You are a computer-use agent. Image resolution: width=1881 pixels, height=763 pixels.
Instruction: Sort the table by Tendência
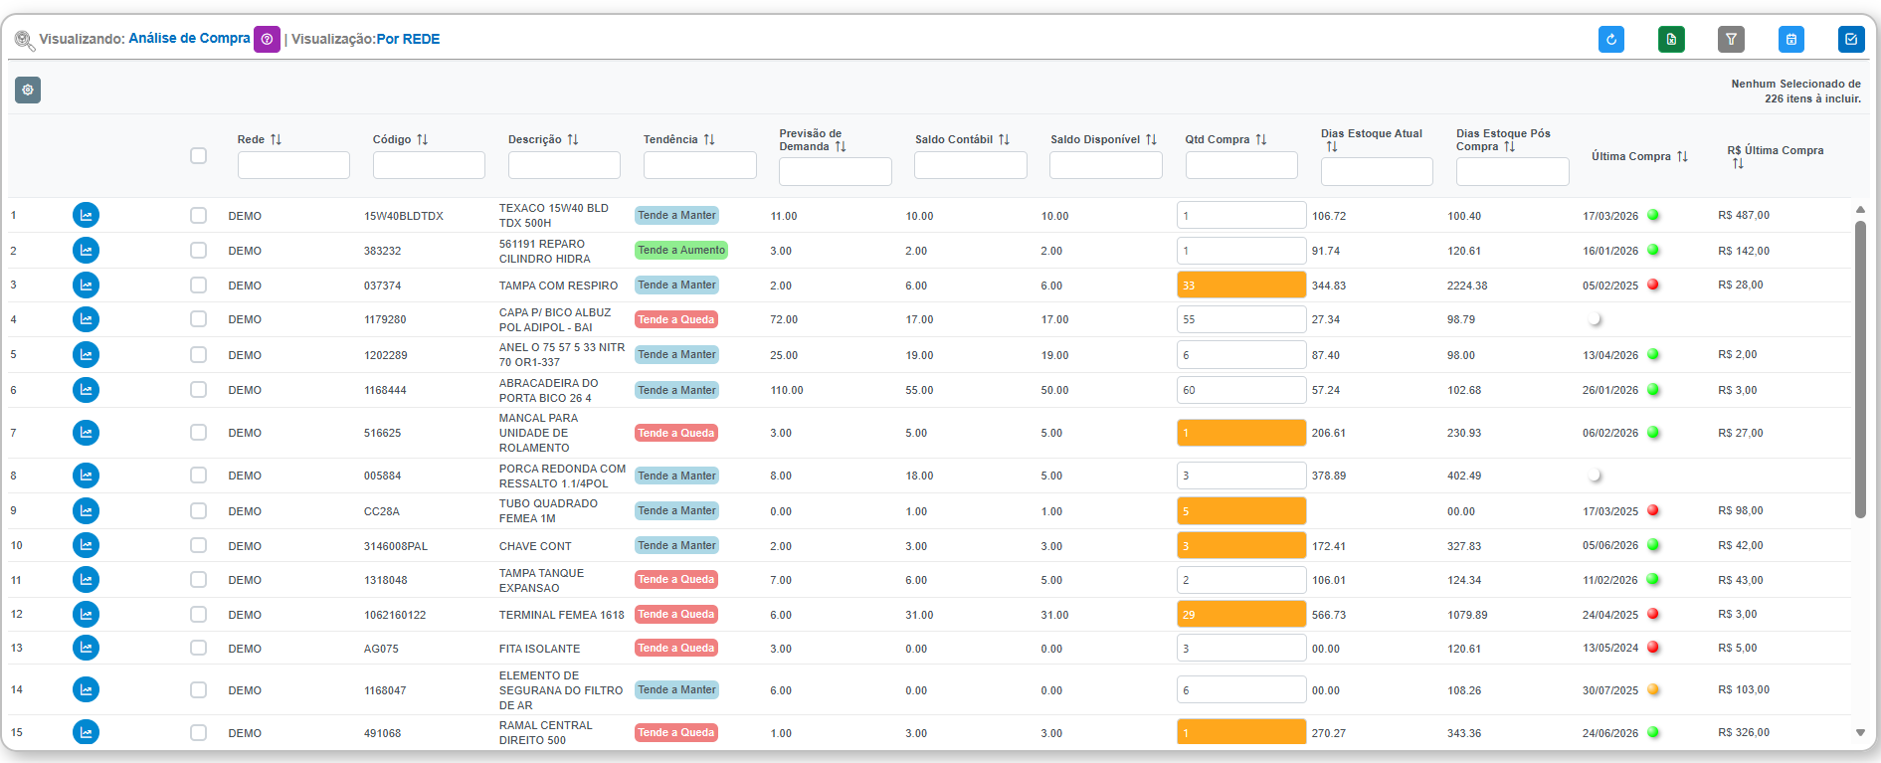coord(709,139)
